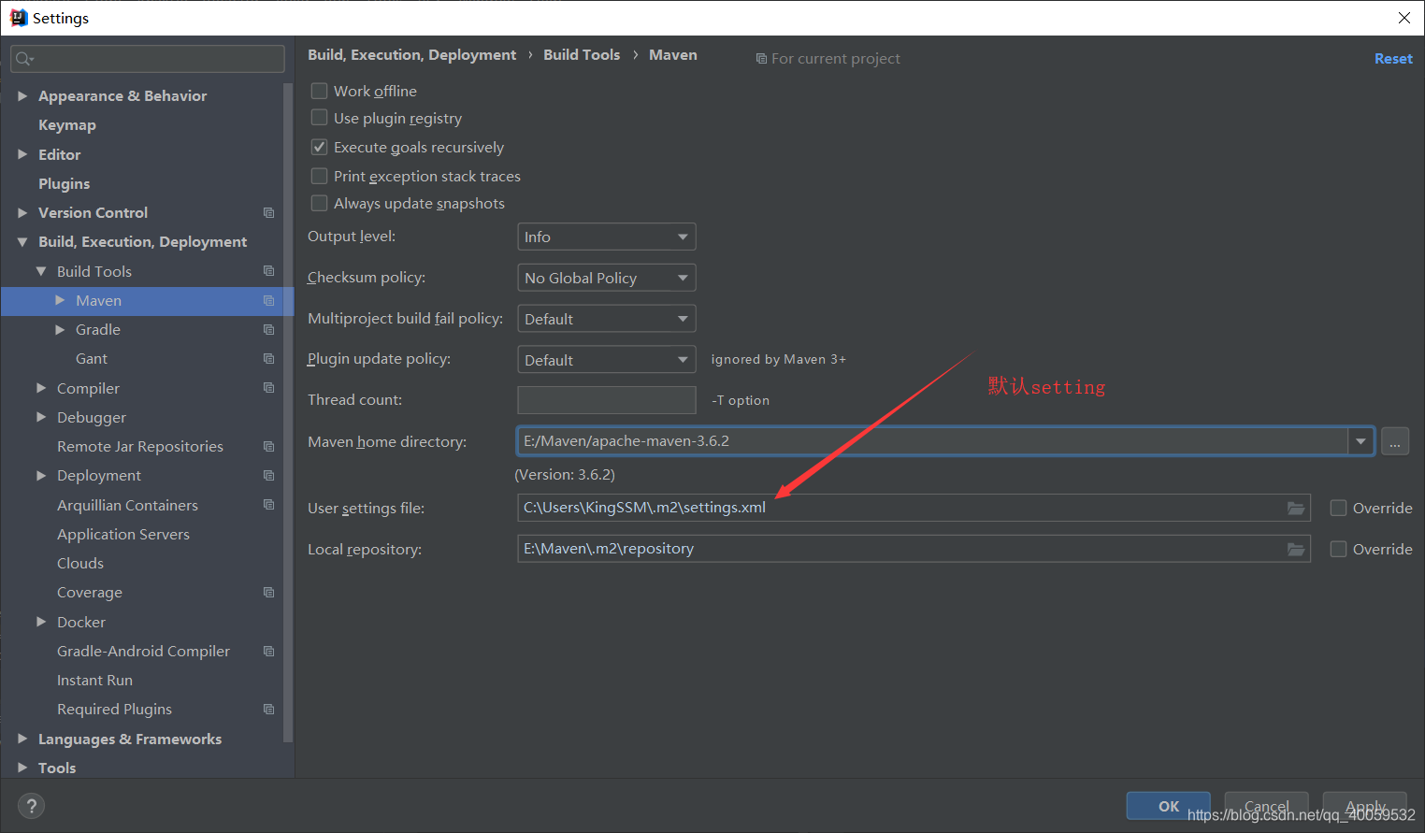Click the folder icon in Local repository field
1425x833 pixels.
1296,549
